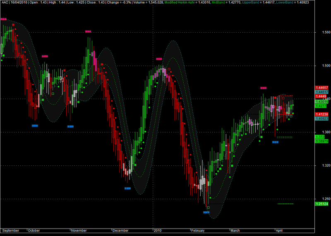Click the green 1.372 price tag

(x=319, y=137)
